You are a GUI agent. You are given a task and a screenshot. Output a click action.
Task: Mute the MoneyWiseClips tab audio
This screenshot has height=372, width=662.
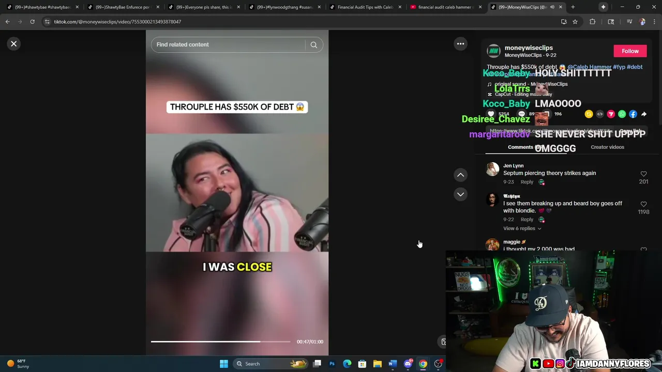[x=552, y=7]
